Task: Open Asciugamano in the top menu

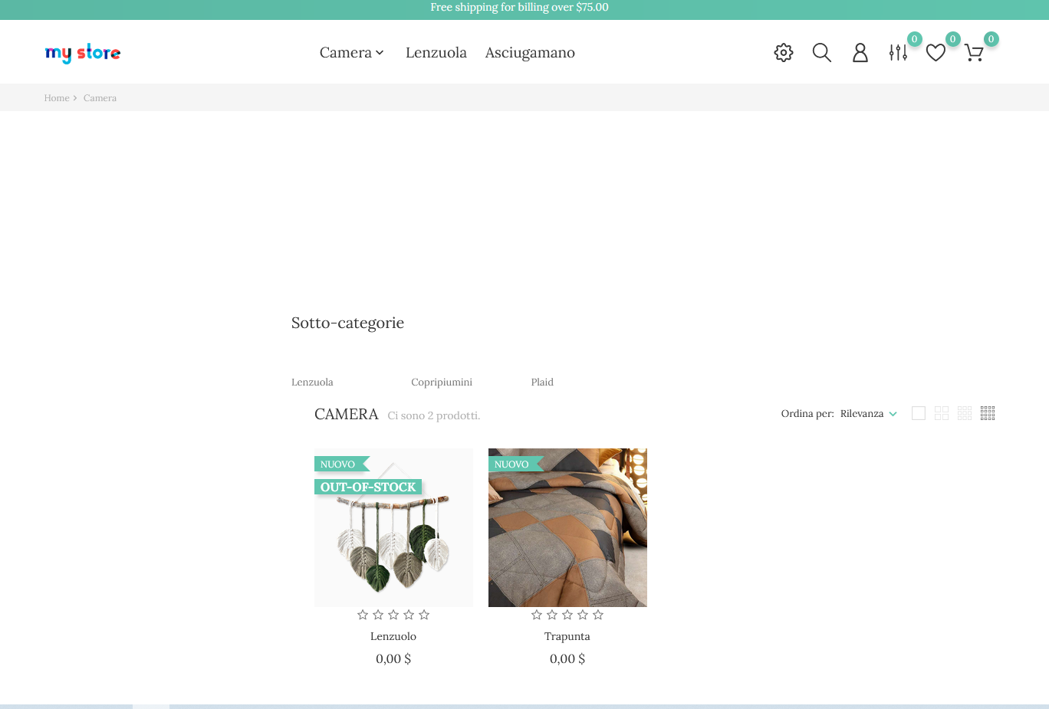Action: (530, 53)
